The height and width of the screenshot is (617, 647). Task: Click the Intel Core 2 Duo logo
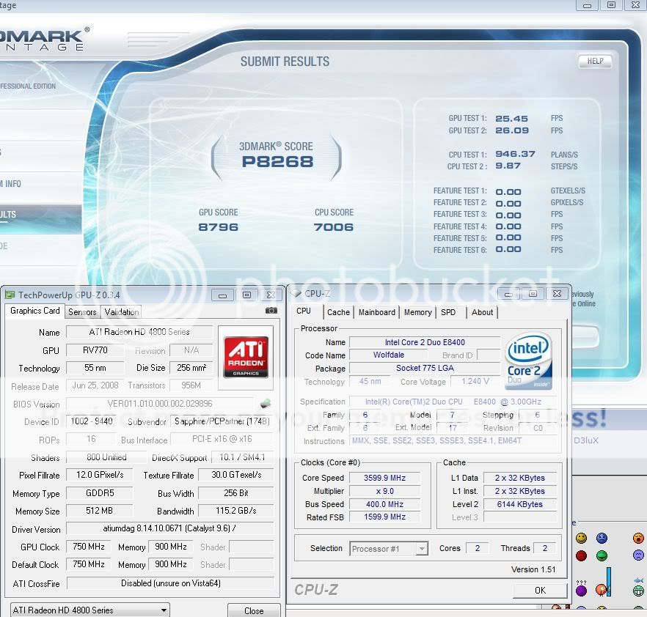coord(527,361)
